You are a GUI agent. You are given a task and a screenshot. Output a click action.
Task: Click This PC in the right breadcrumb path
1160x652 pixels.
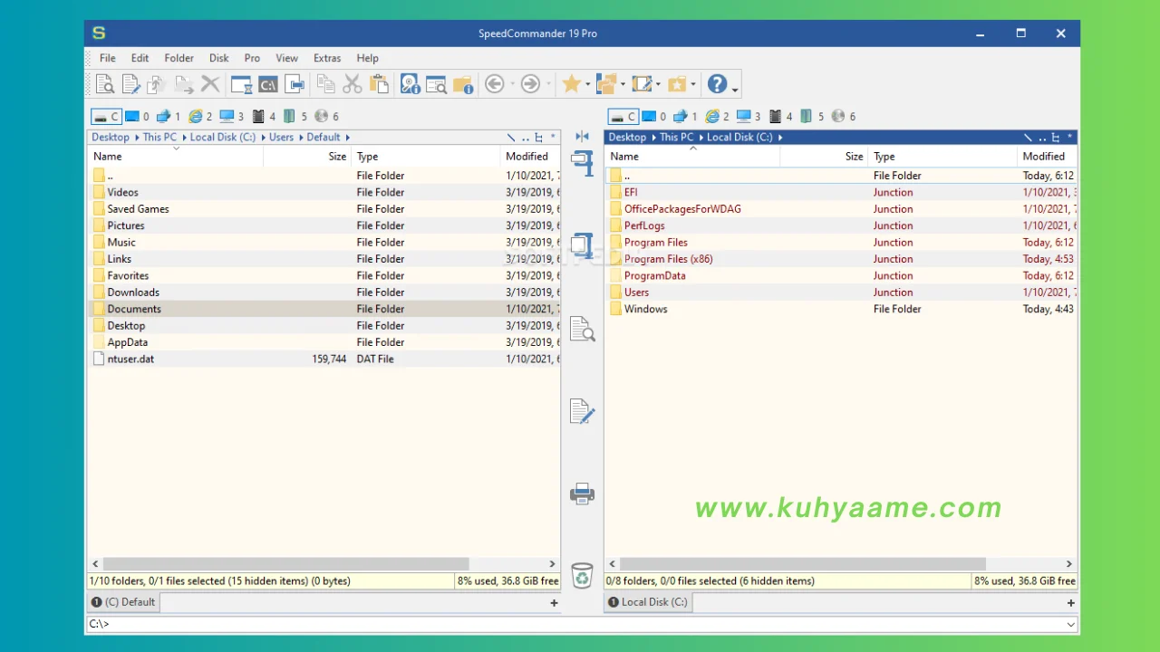(x=676, y=138)
